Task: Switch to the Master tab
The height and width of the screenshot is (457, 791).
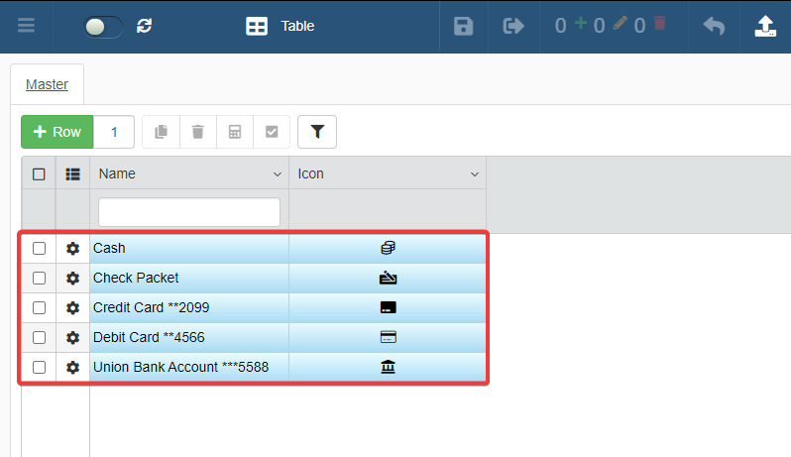Action: point(47,84)
